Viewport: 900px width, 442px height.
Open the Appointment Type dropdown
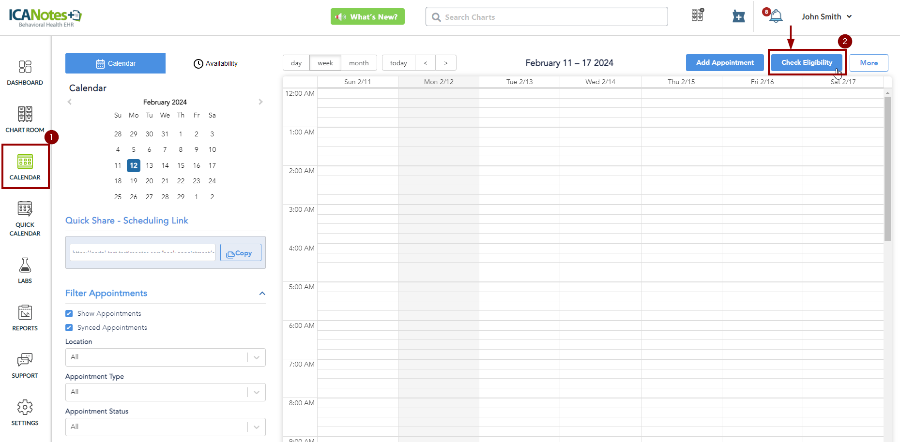[x=165, y=392]
